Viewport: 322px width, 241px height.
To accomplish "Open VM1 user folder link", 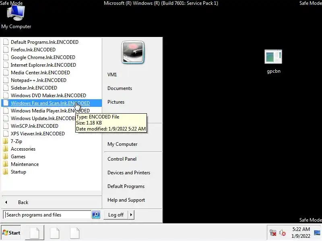I will click(x=112, y=75).
